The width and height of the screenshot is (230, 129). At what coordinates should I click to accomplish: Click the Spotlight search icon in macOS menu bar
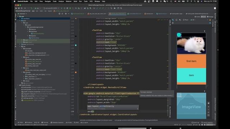195,1
